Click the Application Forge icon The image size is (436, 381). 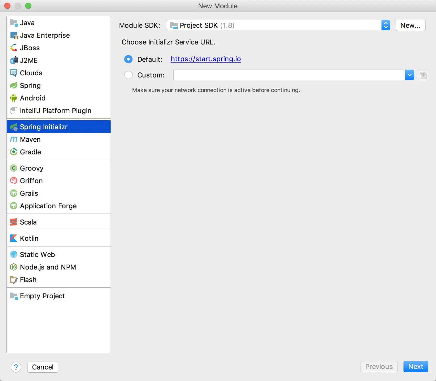click(x=14, y=206)
